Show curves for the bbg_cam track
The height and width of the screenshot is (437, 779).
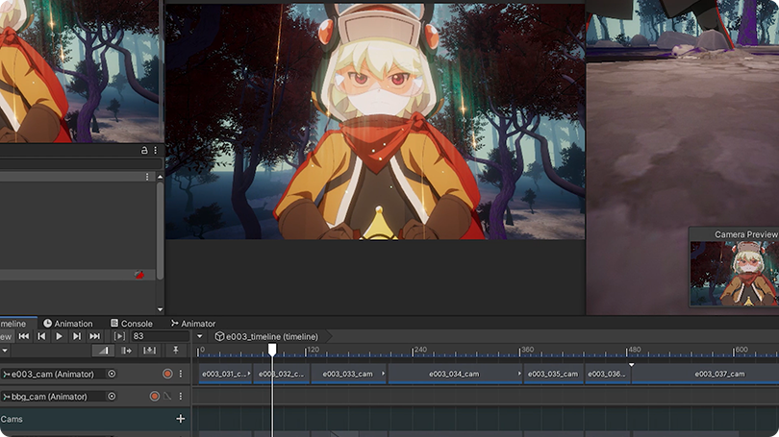pos(167,397)
